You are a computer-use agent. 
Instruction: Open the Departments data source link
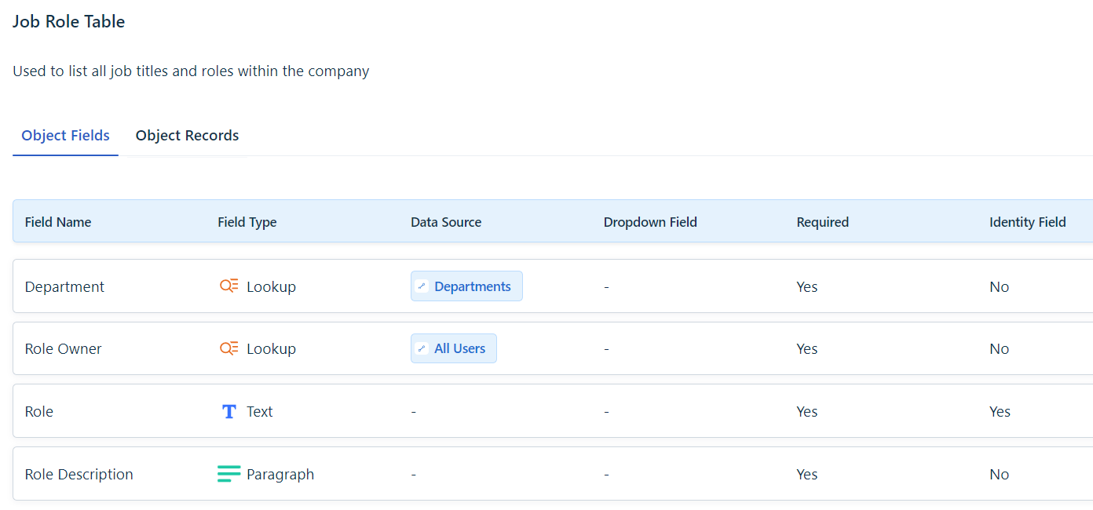coord(466,286)
